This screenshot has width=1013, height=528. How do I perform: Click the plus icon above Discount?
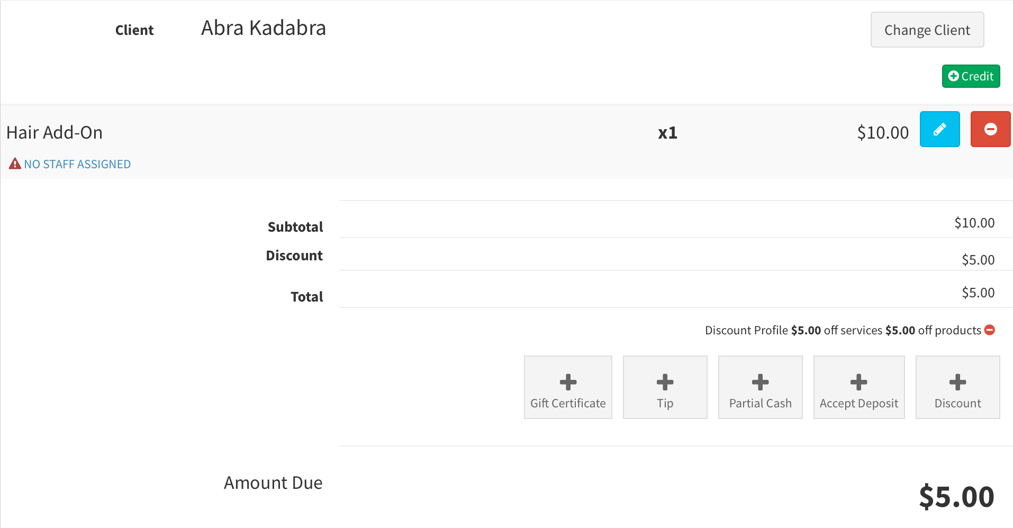pyautogui.click(x=957, y=382)
